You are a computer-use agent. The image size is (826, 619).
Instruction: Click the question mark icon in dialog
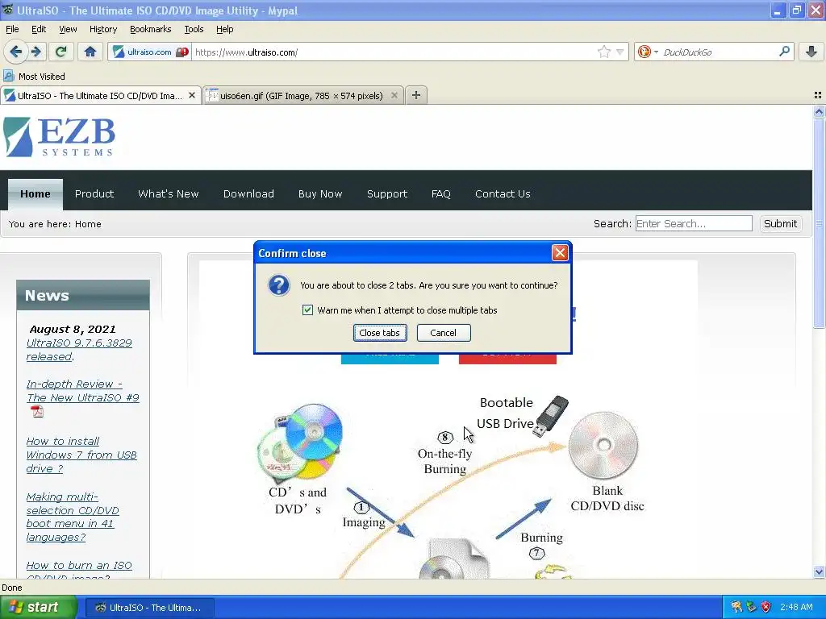(x=278, y=285)
